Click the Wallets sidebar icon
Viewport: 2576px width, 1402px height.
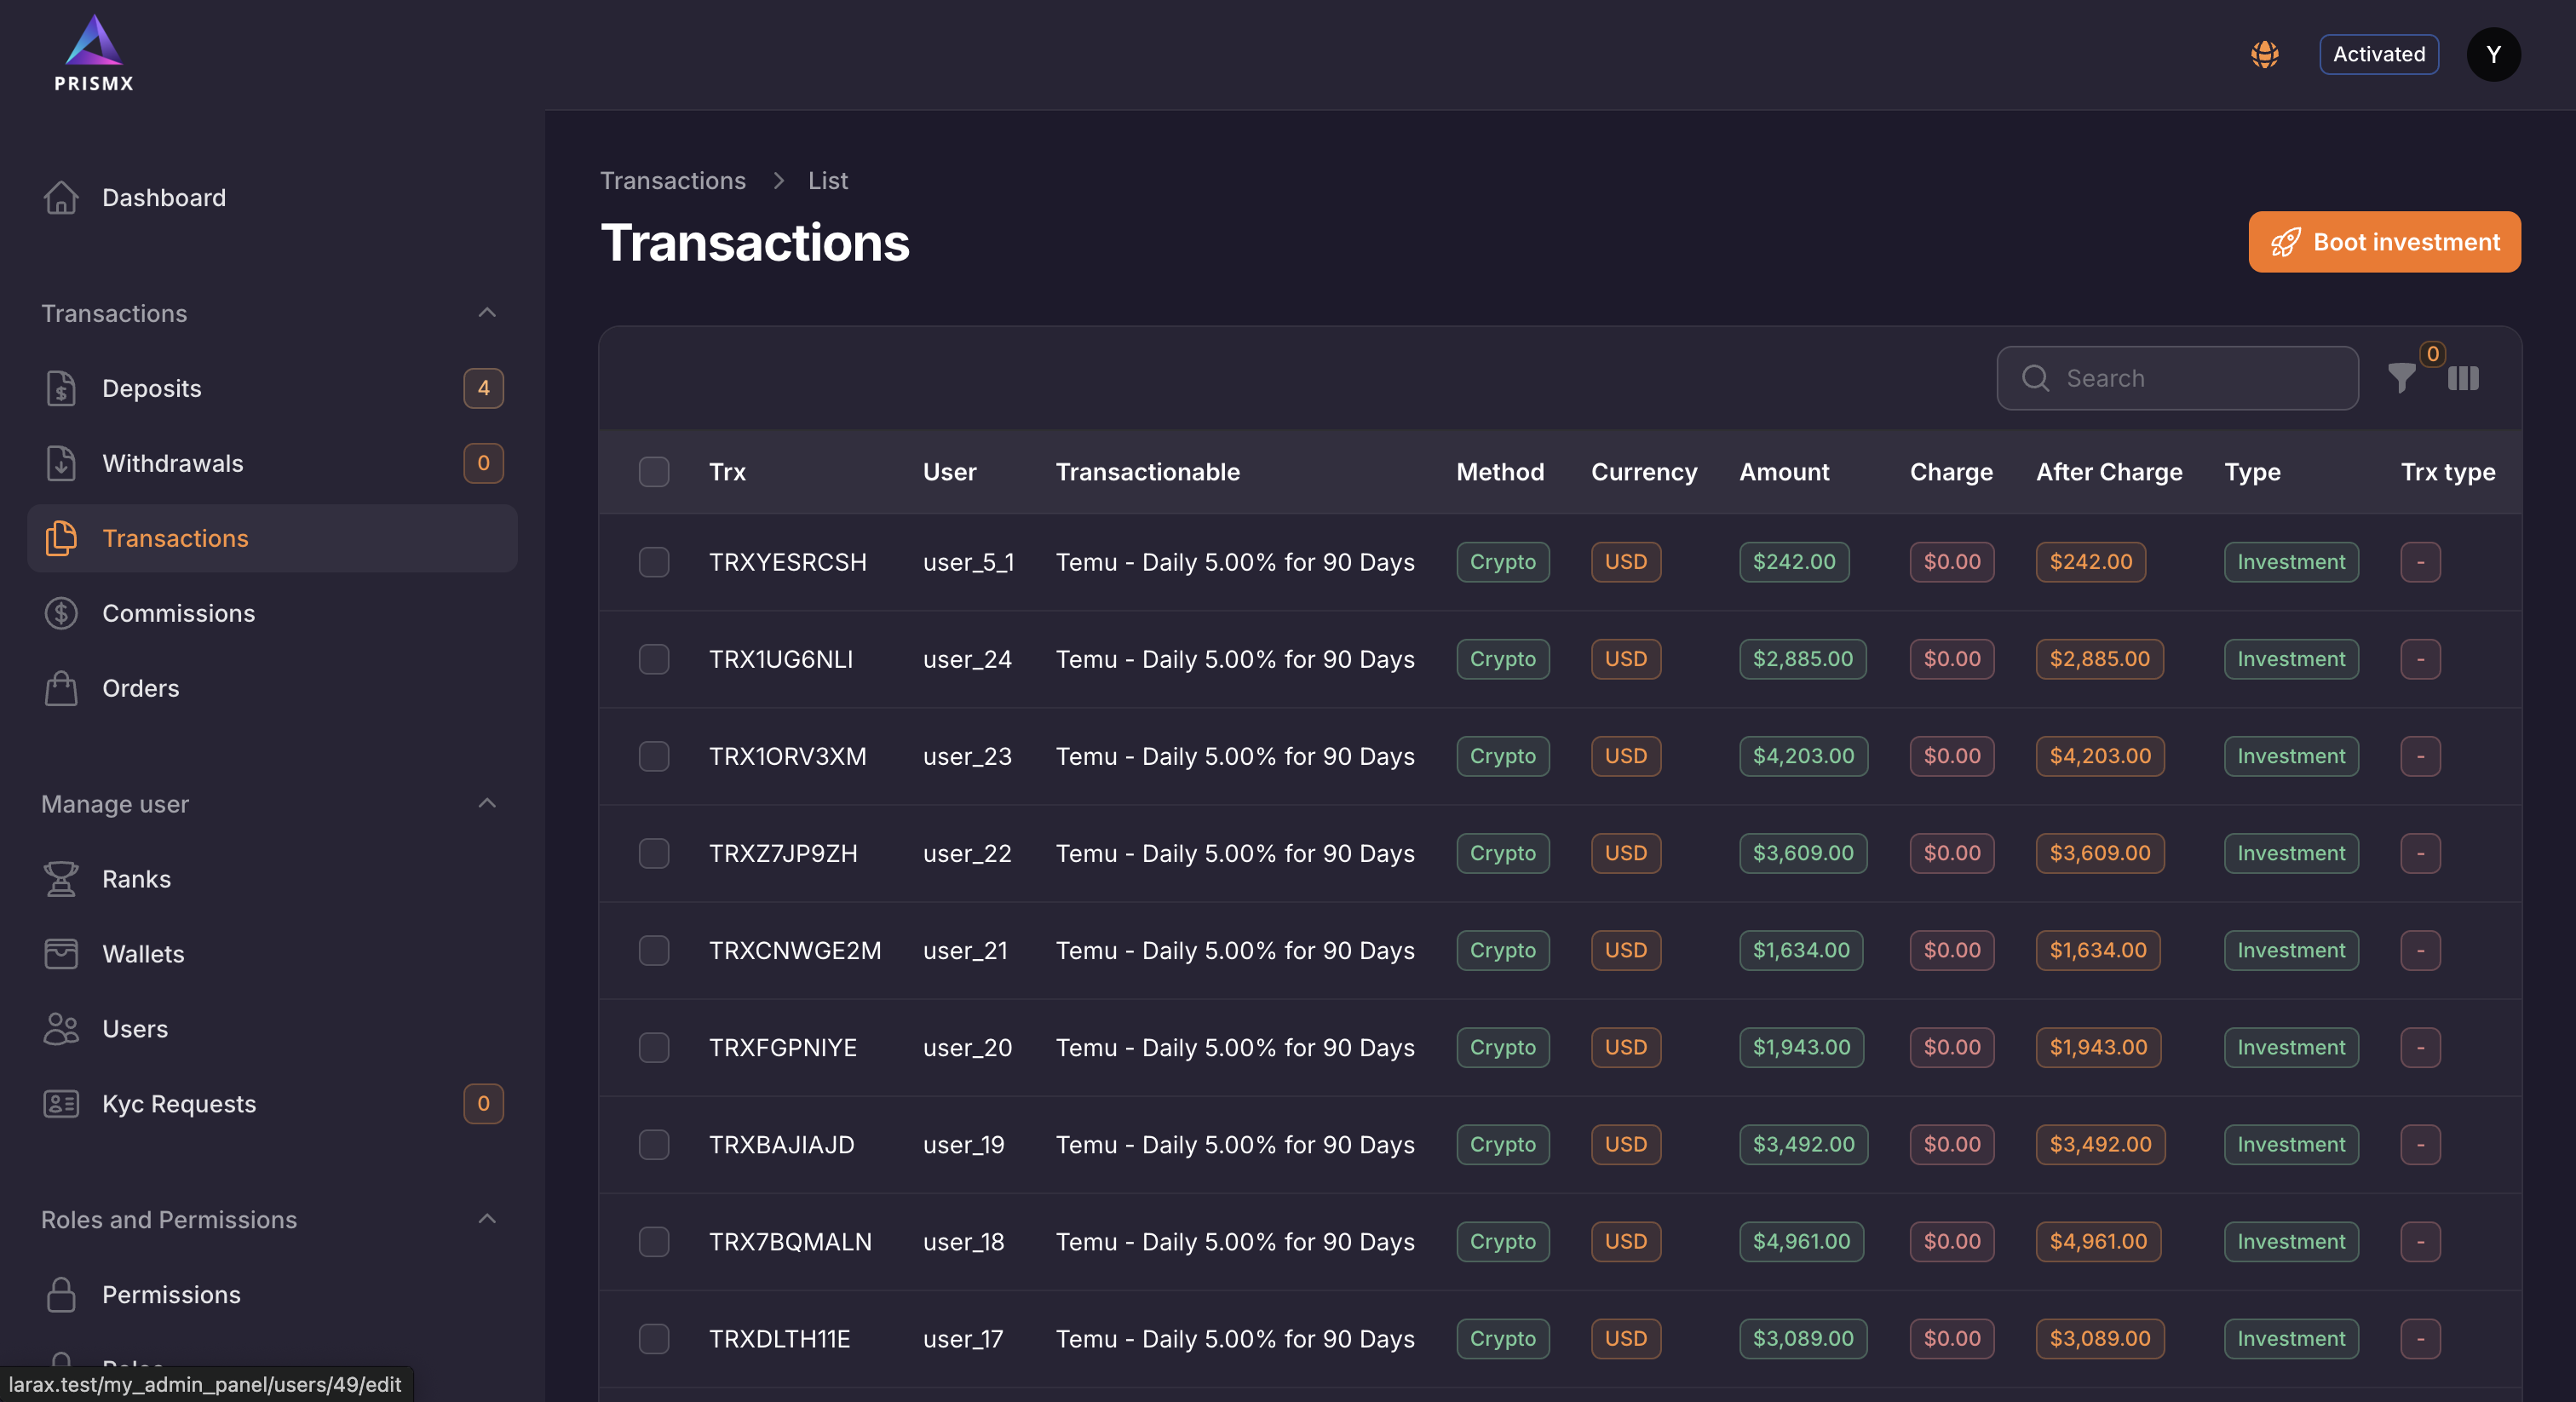tap(61, 954)
